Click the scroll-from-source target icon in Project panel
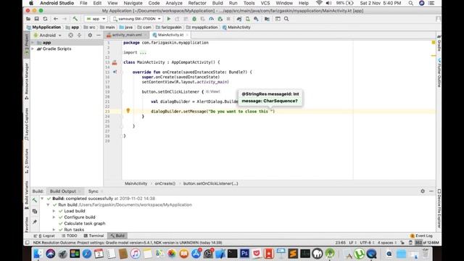The image size is (464, 261). coord(71,35)
